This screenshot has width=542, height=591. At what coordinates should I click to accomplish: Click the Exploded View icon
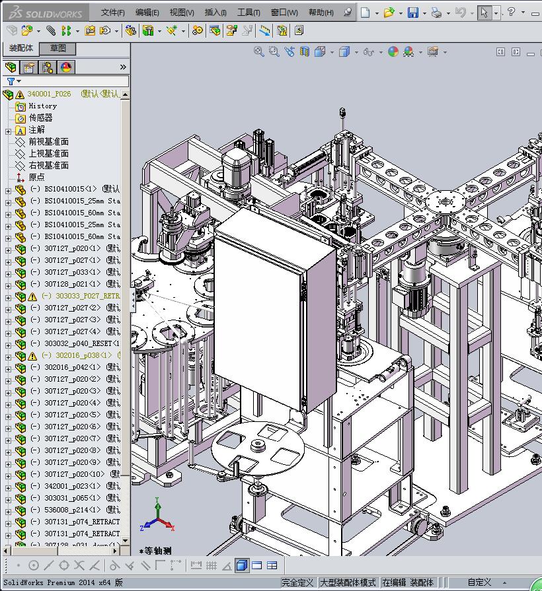(231, 30)
